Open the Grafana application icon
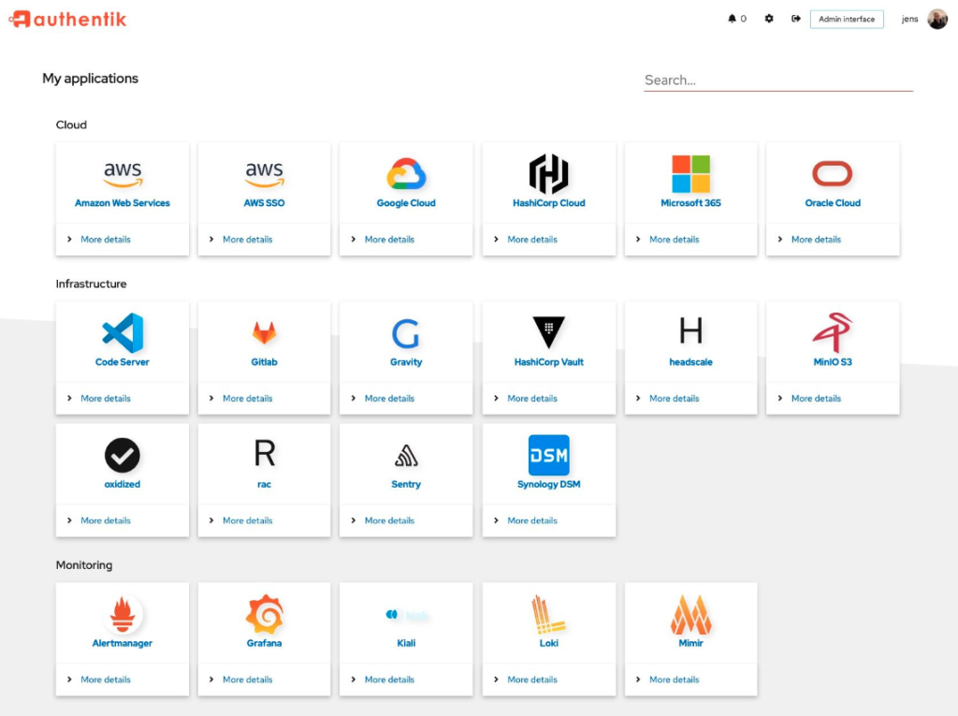This screenshot has height=716, width=958. click(265, 614)
